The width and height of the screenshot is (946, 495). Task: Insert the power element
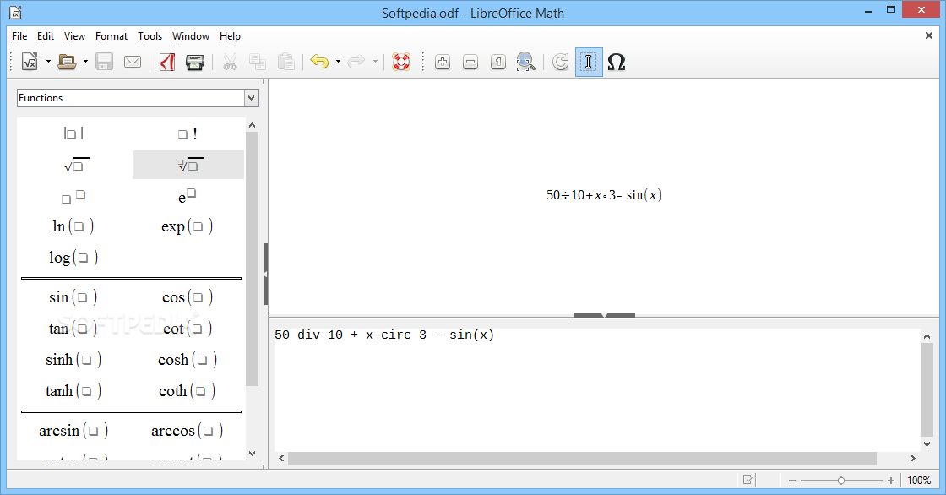pyautogui.click(x=73, y=197)
